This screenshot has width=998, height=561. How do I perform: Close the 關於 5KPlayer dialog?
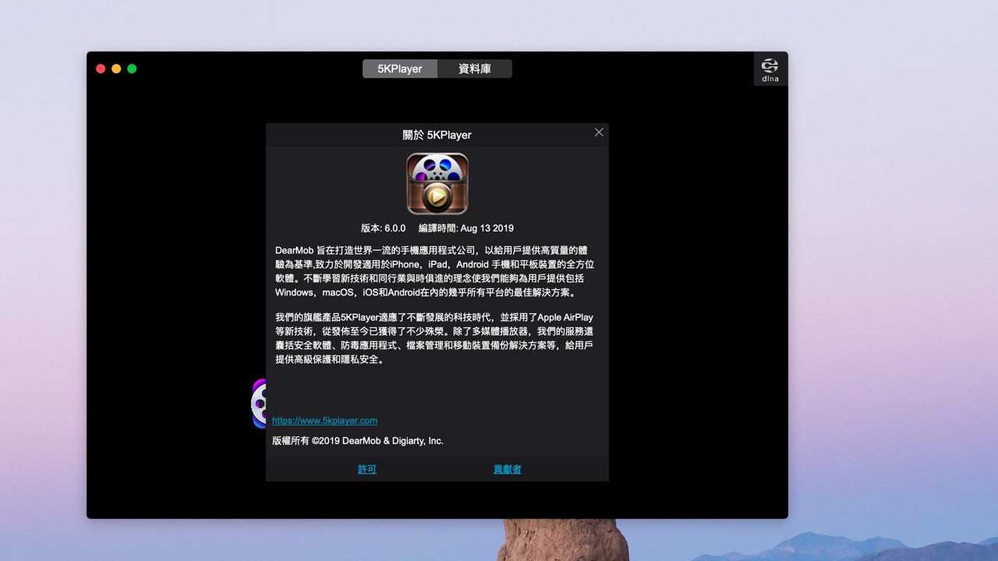pos(599,132)
